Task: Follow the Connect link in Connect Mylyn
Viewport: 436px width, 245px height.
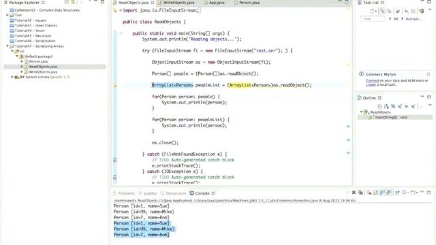Action: pos(373,80)
